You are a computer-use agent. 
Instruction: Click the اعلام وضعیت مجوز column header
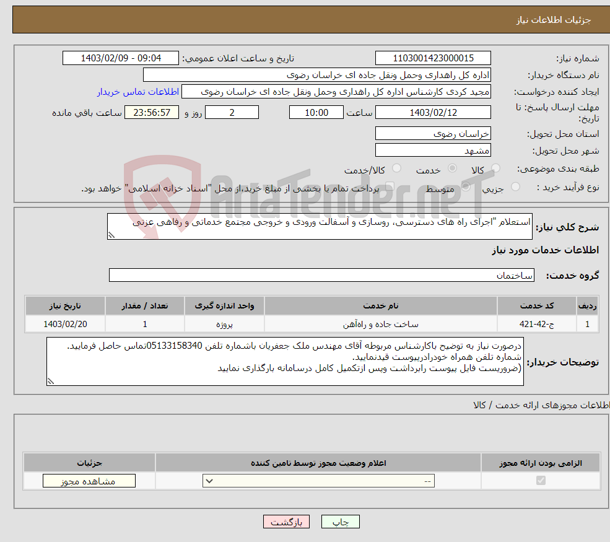[318, 463]
